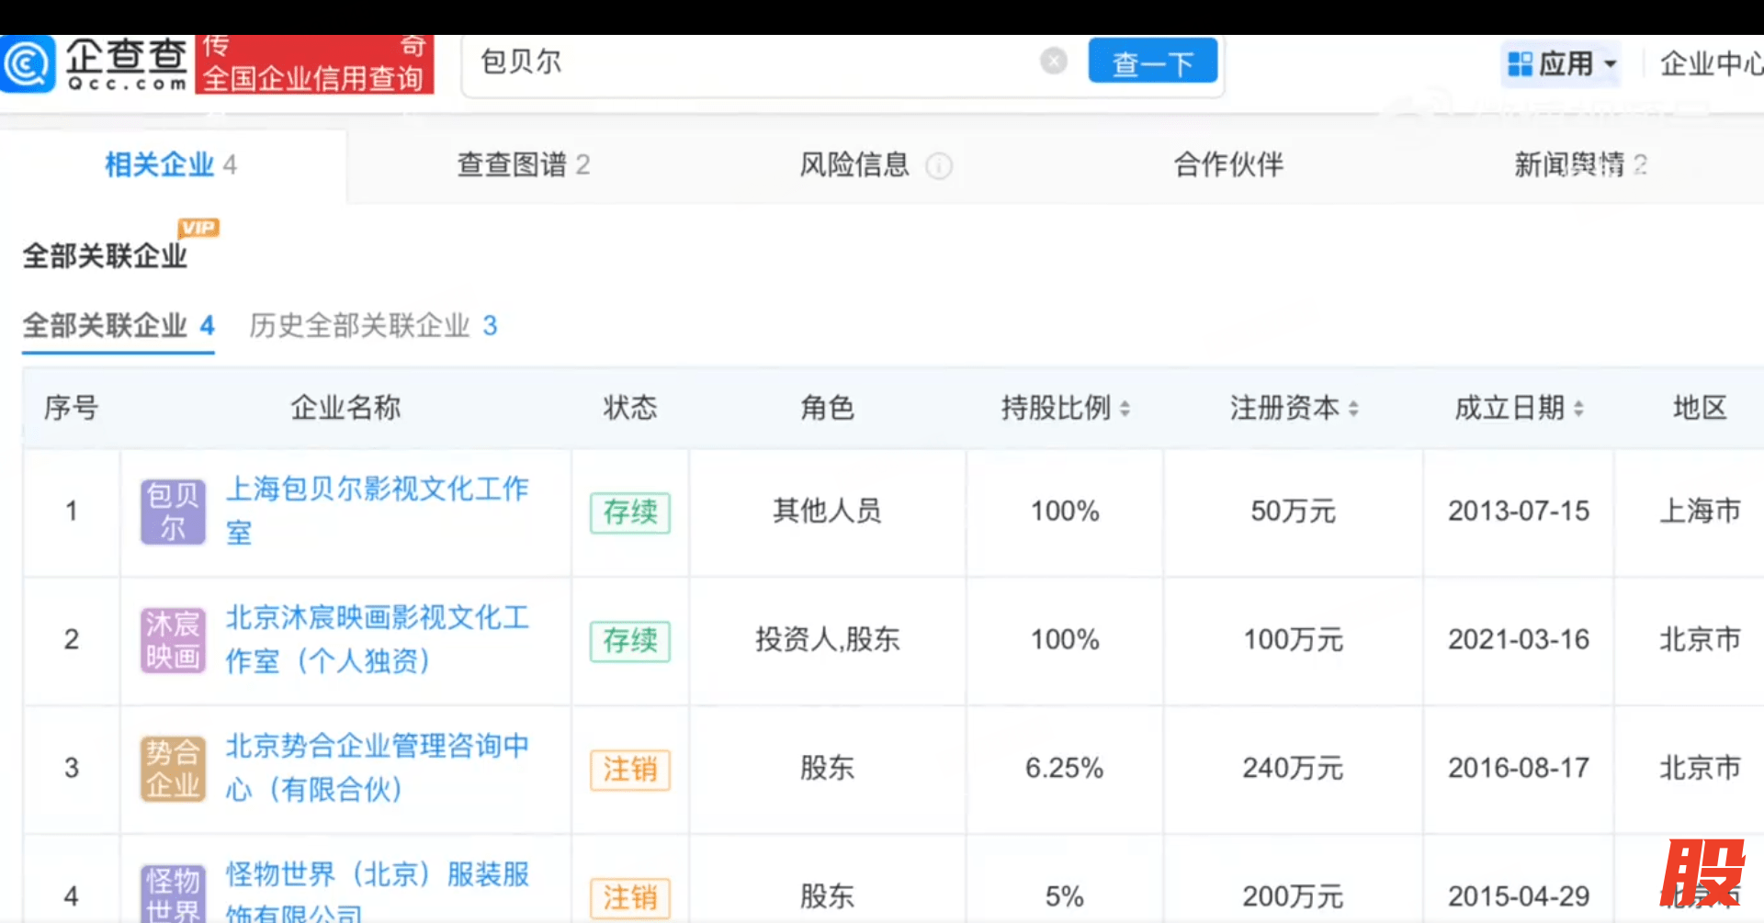Image resolution: width=1764 pixels, height=923 pixels.
Task: Select the 全部关联企业 4 sub-tab
Action: click(x=119, y=326)
